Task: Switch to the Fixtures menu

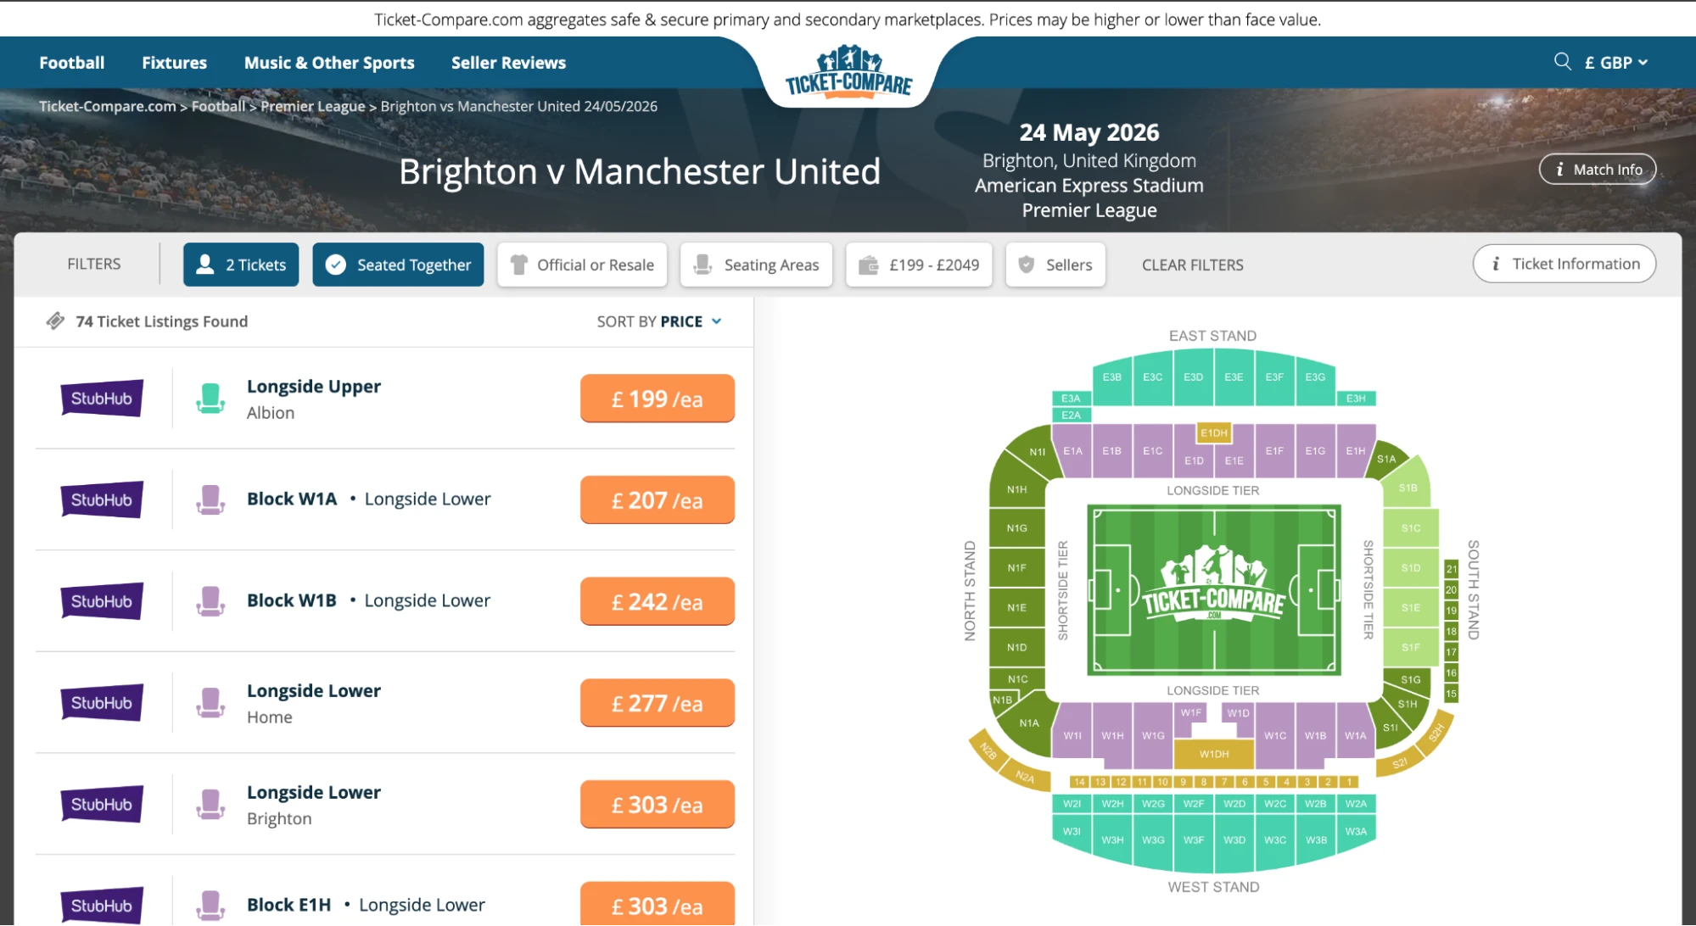Action: [174, 62]
